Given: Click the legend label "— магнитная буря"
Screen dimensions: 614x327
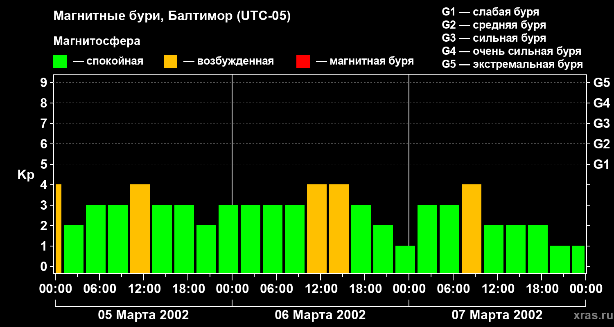Looking at the screenshot, I should (x=365, y=61).
